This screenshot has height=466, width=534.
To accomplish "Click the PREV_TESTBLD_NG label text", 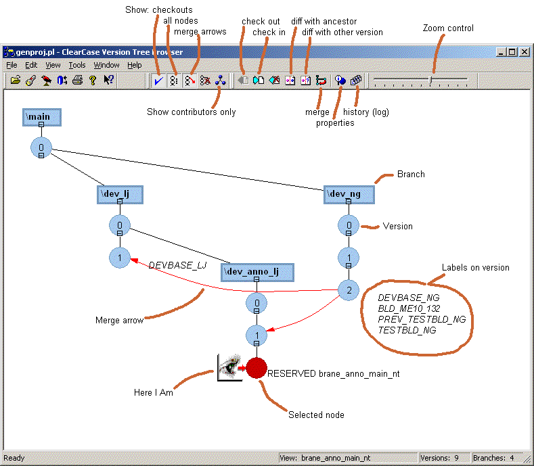I will (422, 319).
